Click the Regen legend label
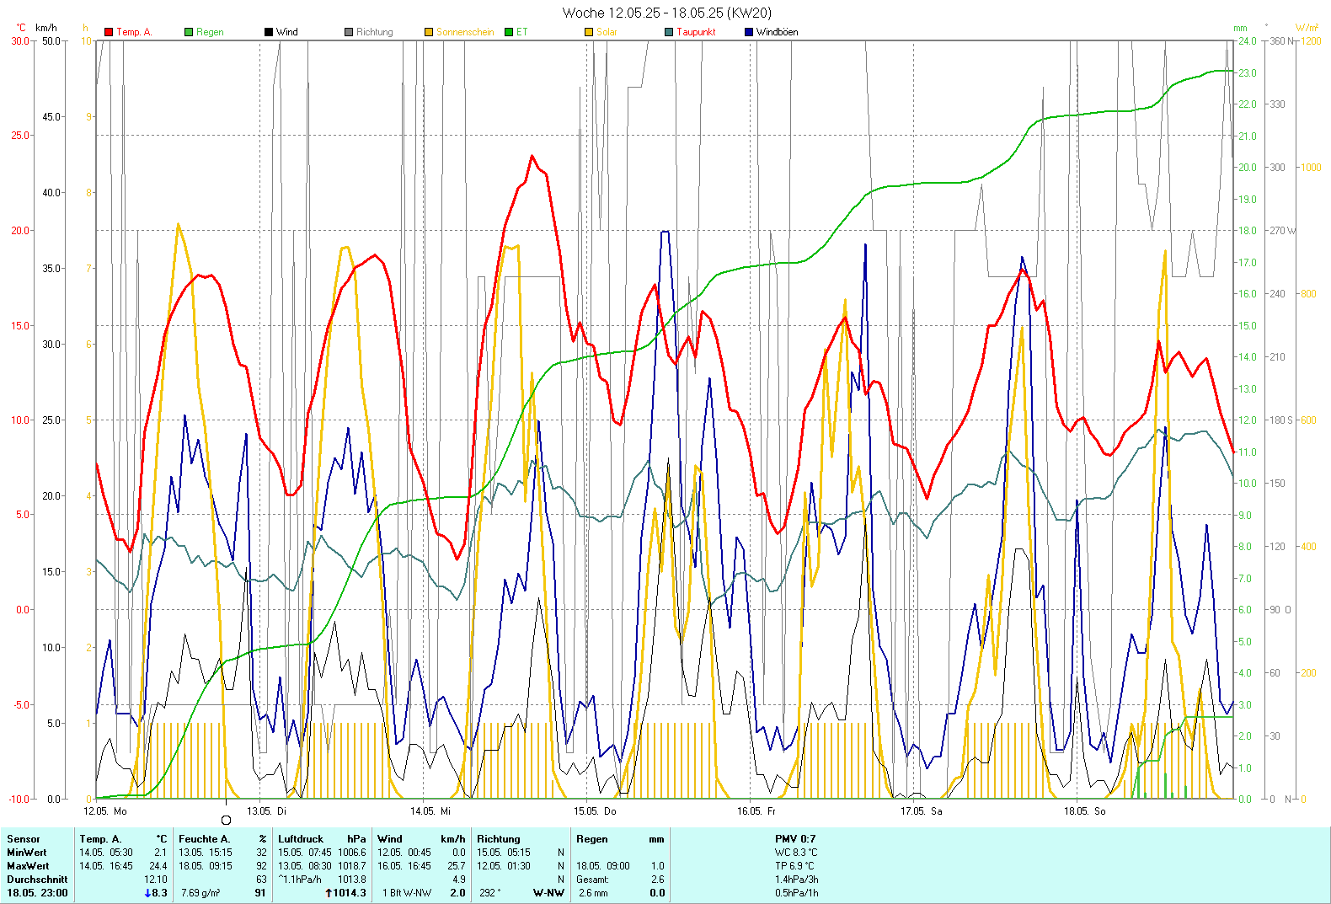 point(210,32)
